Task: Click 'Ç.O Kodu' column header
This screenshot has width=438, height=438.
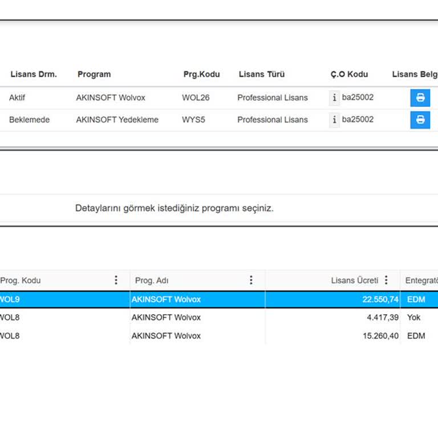Action: tap(349, 74)
